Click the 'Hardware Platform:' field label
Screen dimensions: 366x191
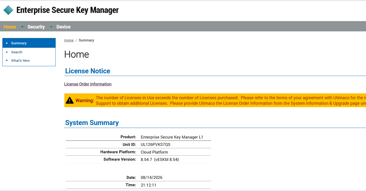[118, 152]
